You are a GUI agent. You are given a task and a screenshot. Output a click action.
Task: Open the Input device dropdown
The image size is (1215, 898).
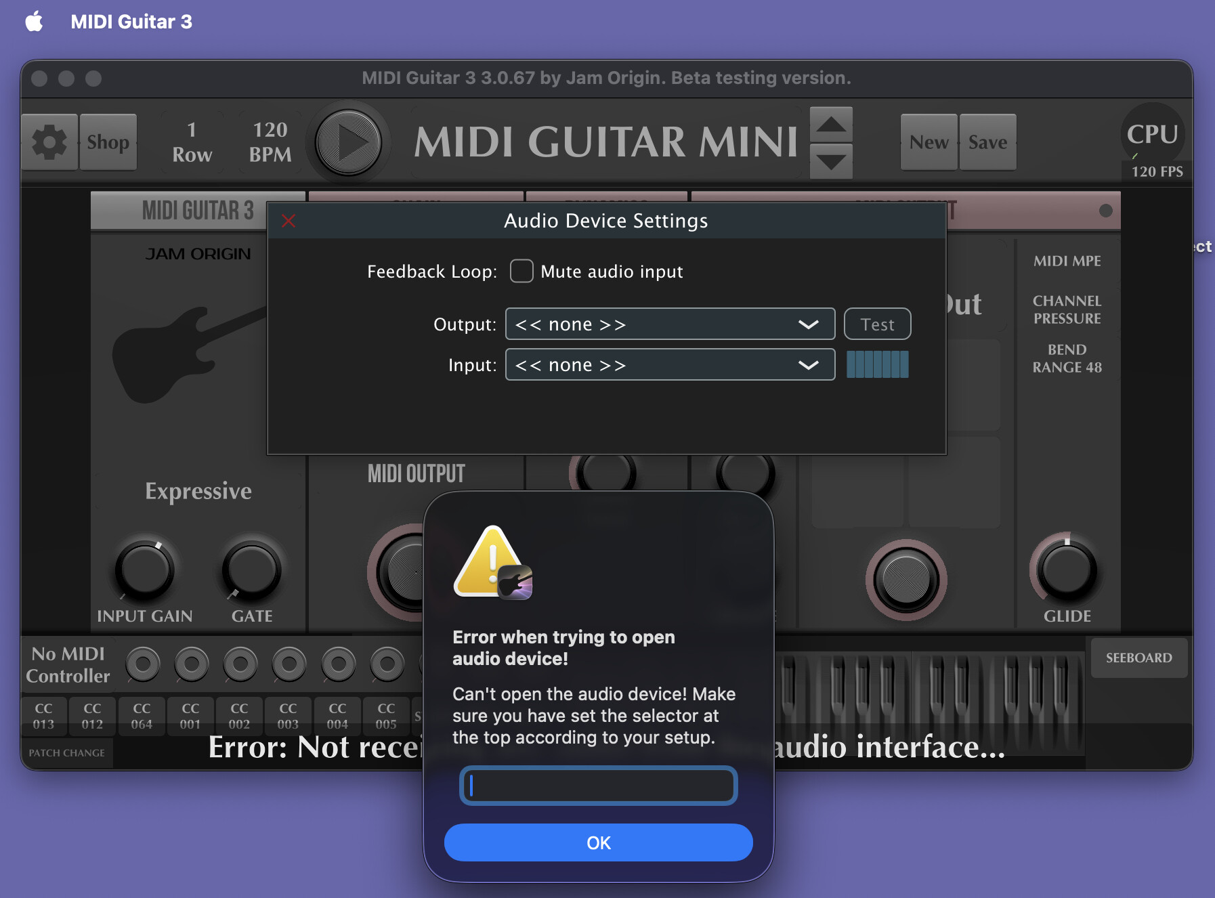tap(670, 365)
